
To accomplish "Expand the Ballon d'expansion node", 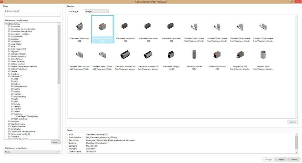I will click(9, 56).
